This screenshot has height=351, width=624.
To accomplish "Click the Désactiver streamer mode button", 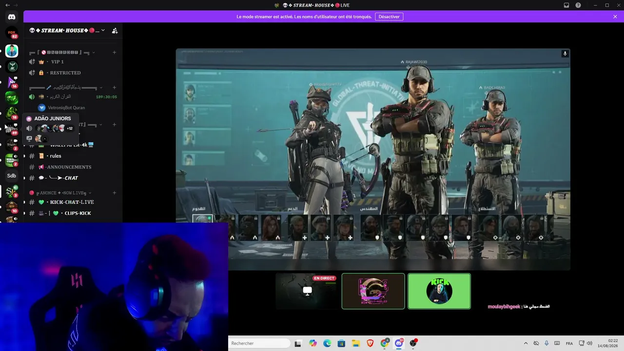I will tap(389, 17).
